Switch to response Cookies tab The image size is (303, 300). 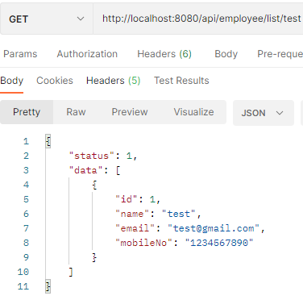point(55,81)
